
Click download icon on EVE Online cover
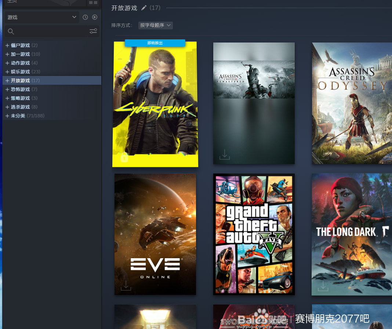(x=126, y=285)
